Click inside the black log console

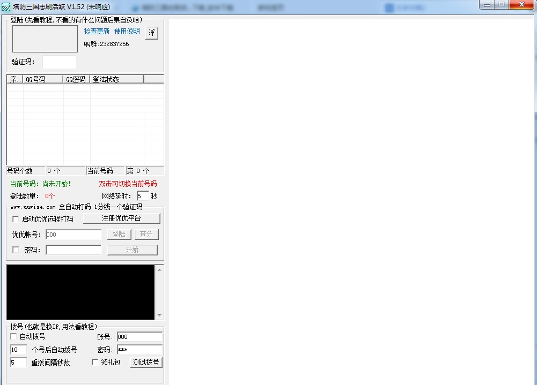click(x=80, y=292)
